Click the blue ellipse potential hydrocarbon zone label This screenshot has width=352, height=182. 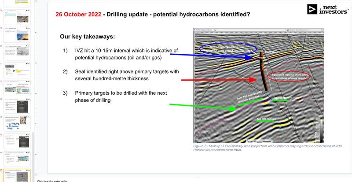click(x=228, y=49)
